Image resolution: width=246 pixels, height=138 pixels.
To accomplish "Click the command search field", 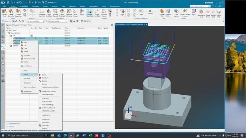I will [x=200, y=6].
